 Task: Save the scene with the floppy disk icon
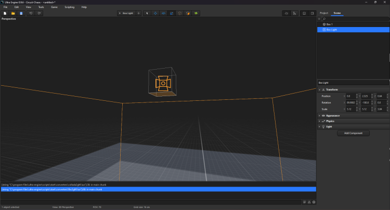pos(21,13)
